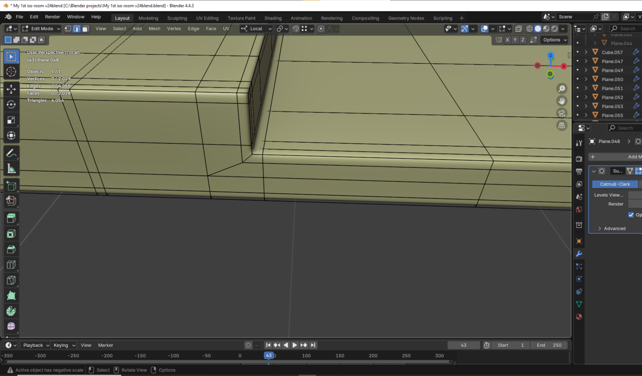642x376 pixels.
Task: Open the Edit Mode dropdown
Action: pos(41,29)
